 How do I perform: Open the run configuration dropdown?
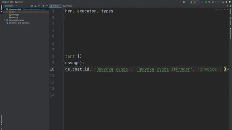(194, 2)
